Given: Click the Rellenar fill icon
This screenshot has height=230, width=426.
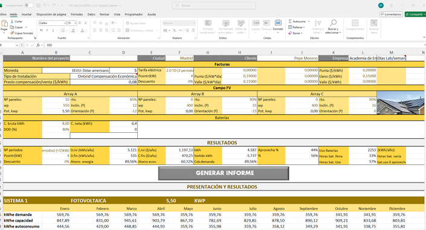Looking at the screenshot, I should [290, 27].
